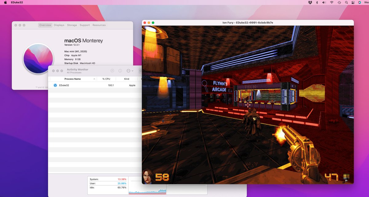
Task: Select the Overview tab in About This Mac
Action: (x=45, y=25)
